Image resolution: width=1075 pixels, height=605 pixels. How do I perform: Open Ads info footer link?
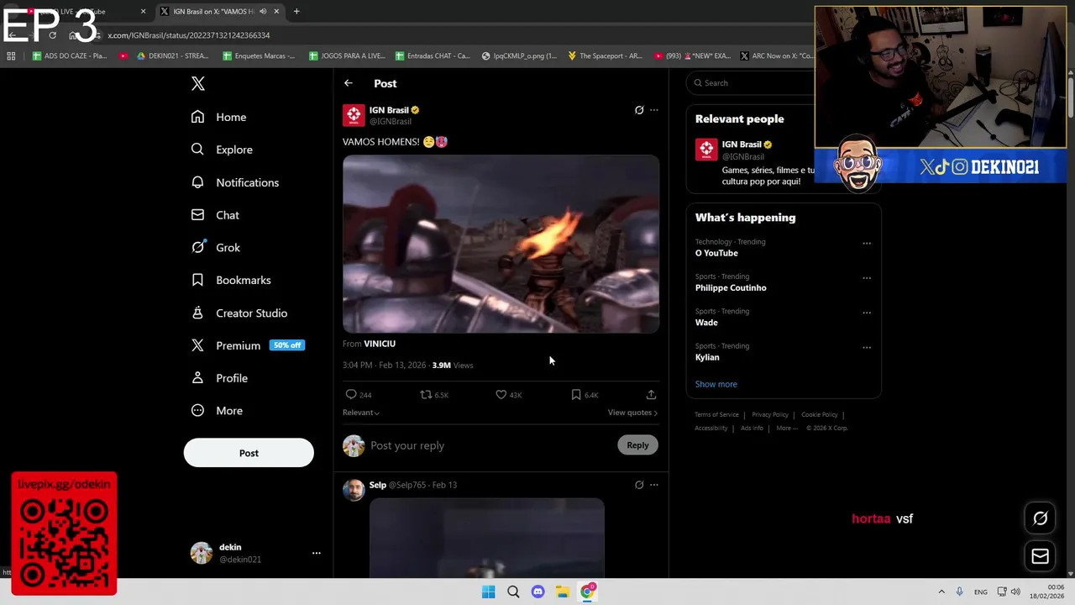tap(752, 428)
